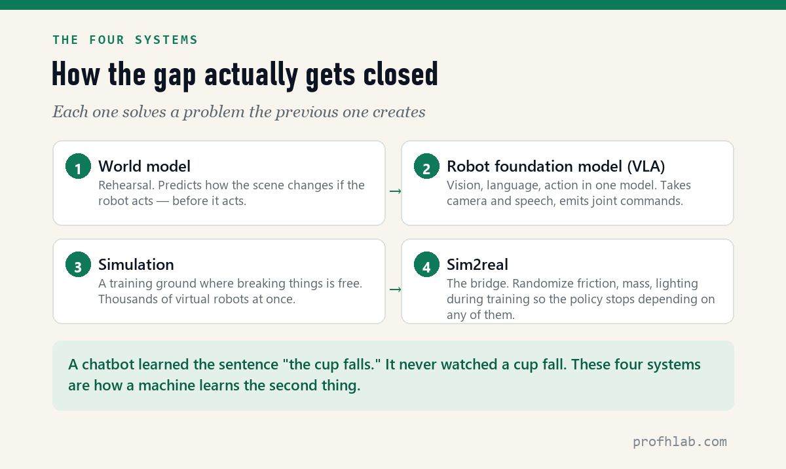Click the green number 1 circle badge

78,166
